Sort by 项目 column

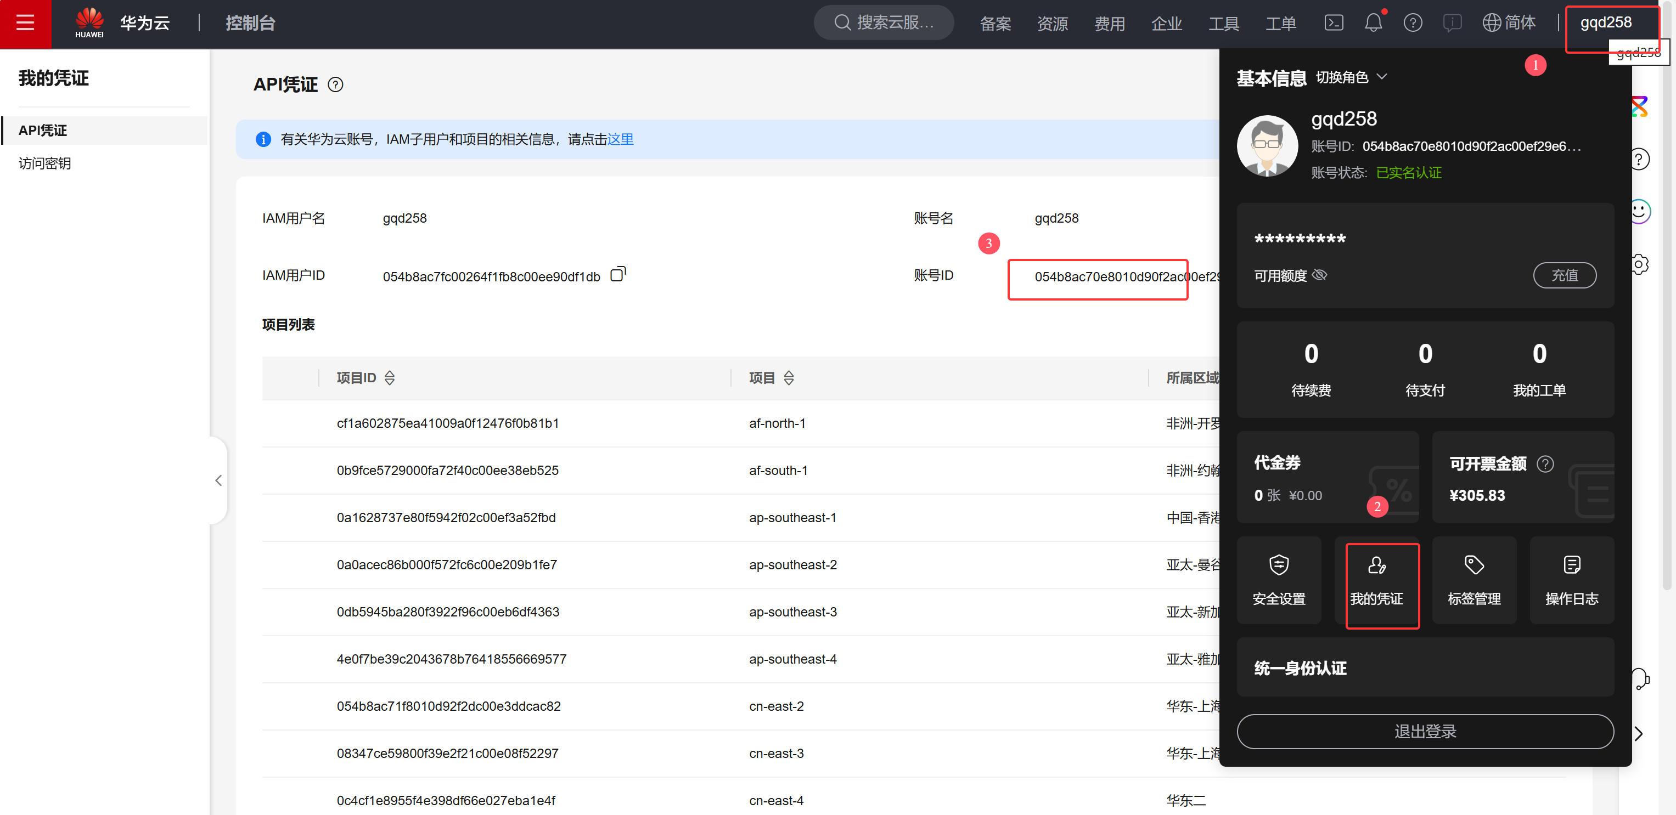789,378
